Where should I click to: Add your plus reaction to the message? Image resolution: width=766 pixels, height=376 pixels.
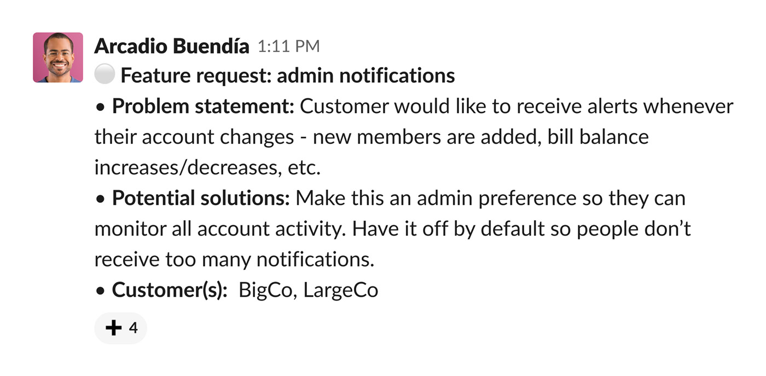tap(121, 328)
